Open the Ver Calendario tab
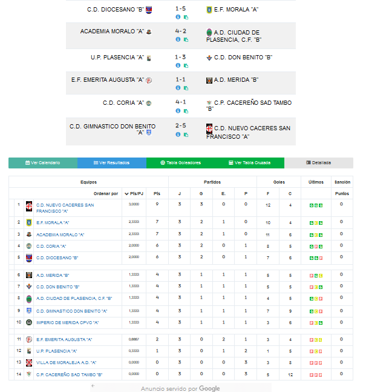 pyautogui.click(x=43, y=163)
